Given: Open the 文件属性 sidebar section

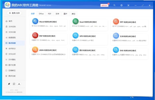Looking at the screenshot, I should pyautogui.click(x=14, y=59).
